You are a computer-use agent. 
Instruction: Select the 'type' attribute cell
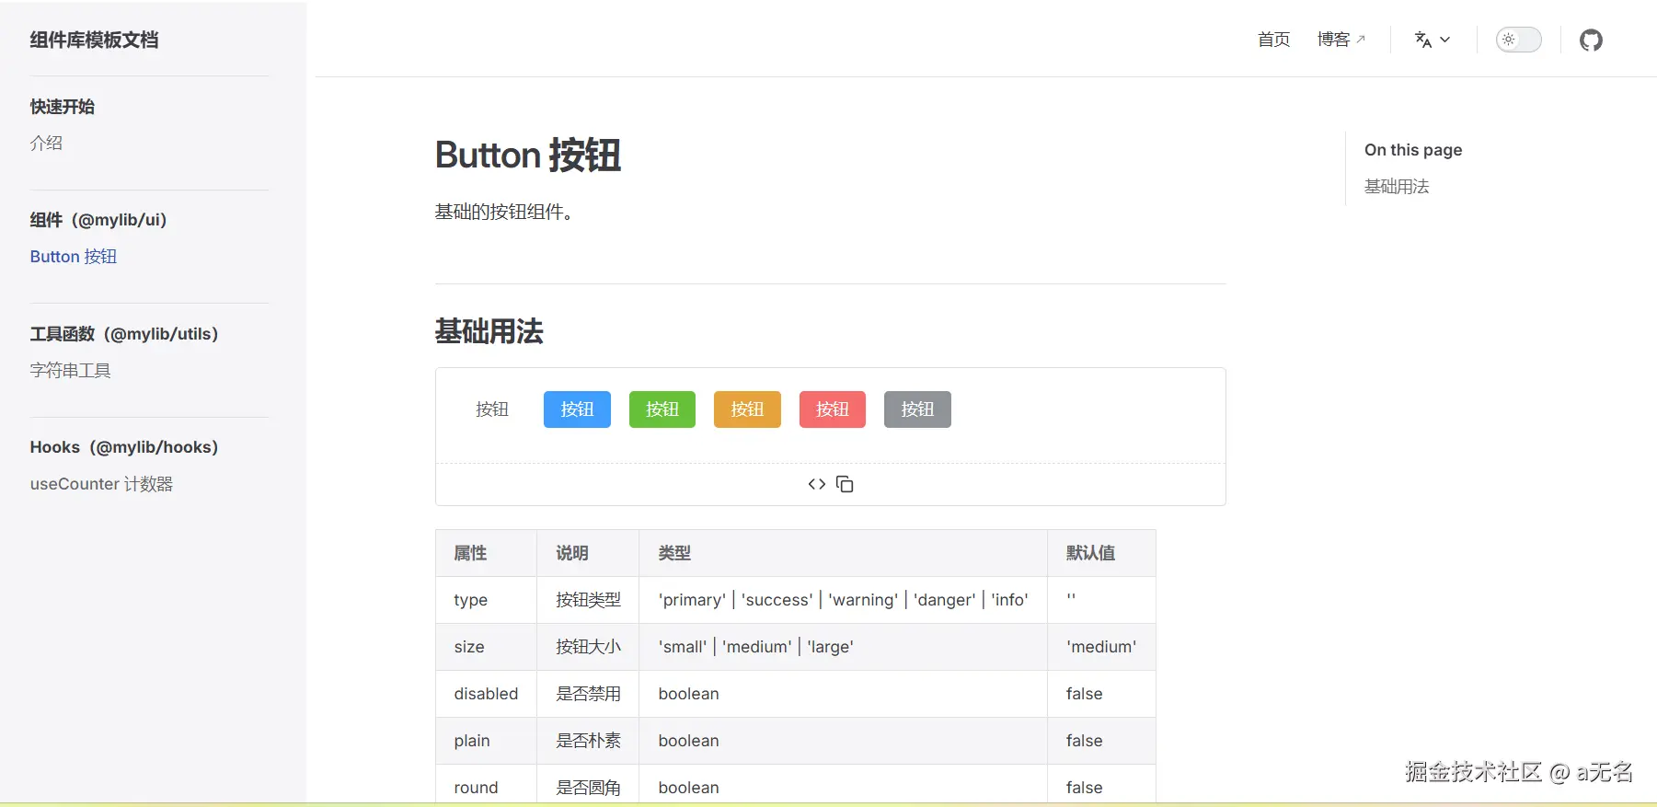coord(486,600)
